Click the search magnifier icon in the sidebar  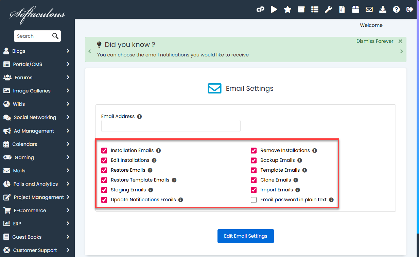(55, 36)
